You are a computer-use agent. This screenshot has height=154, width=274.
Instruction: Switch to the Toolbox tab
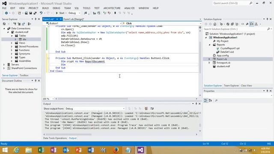pyautogui.click(x=24, y=75)
